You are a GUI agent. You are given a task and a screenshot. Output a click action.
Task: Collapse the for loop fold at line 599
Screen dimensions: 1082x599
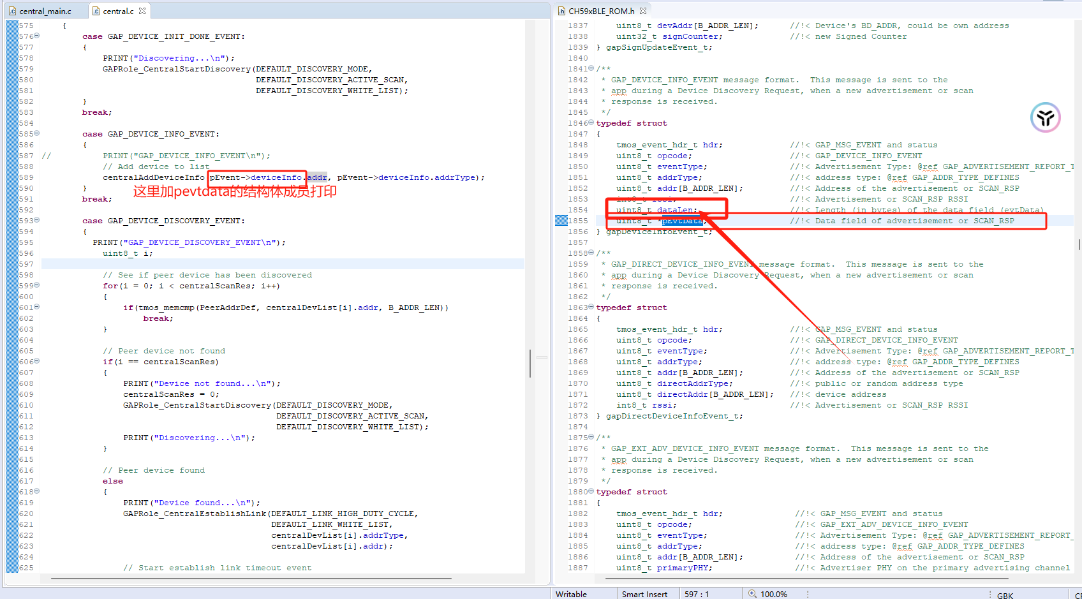37,285
